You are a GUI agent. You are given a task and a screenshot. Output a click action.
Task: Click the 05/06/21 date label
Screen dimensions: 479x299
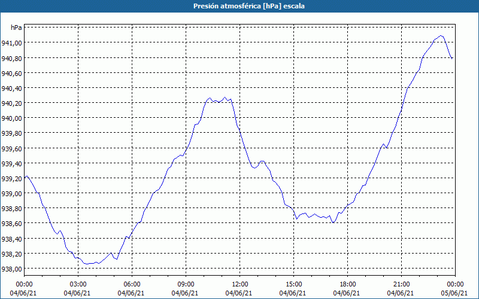pyautogui.click(x=454, y=293)
